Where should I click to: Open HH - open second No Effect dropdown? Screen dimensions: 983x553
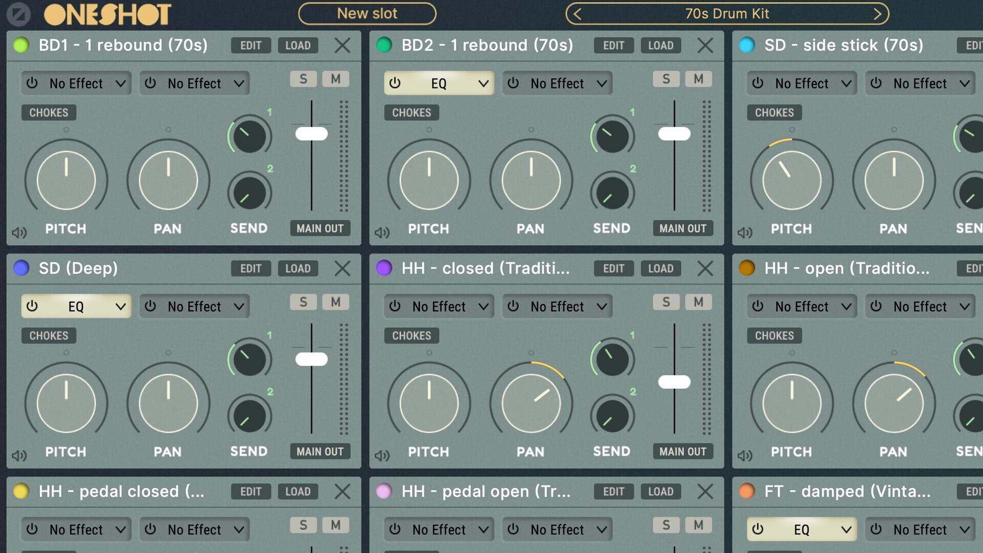920,307
